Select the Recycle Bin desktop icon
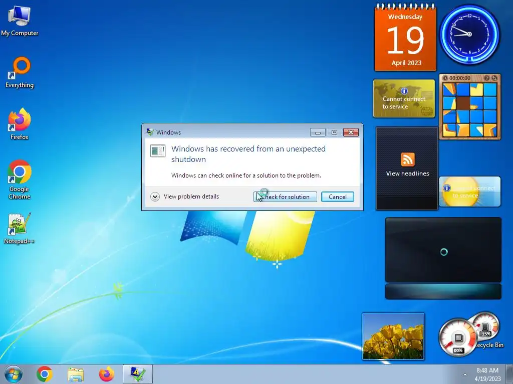 click(x=489, y=345)
